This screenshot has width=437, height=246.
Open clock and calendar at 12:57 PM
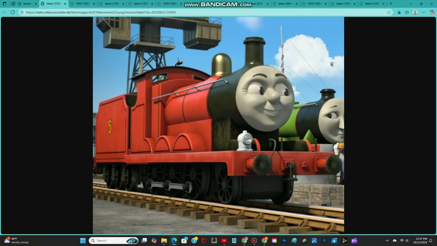click(x=420, y=241)
